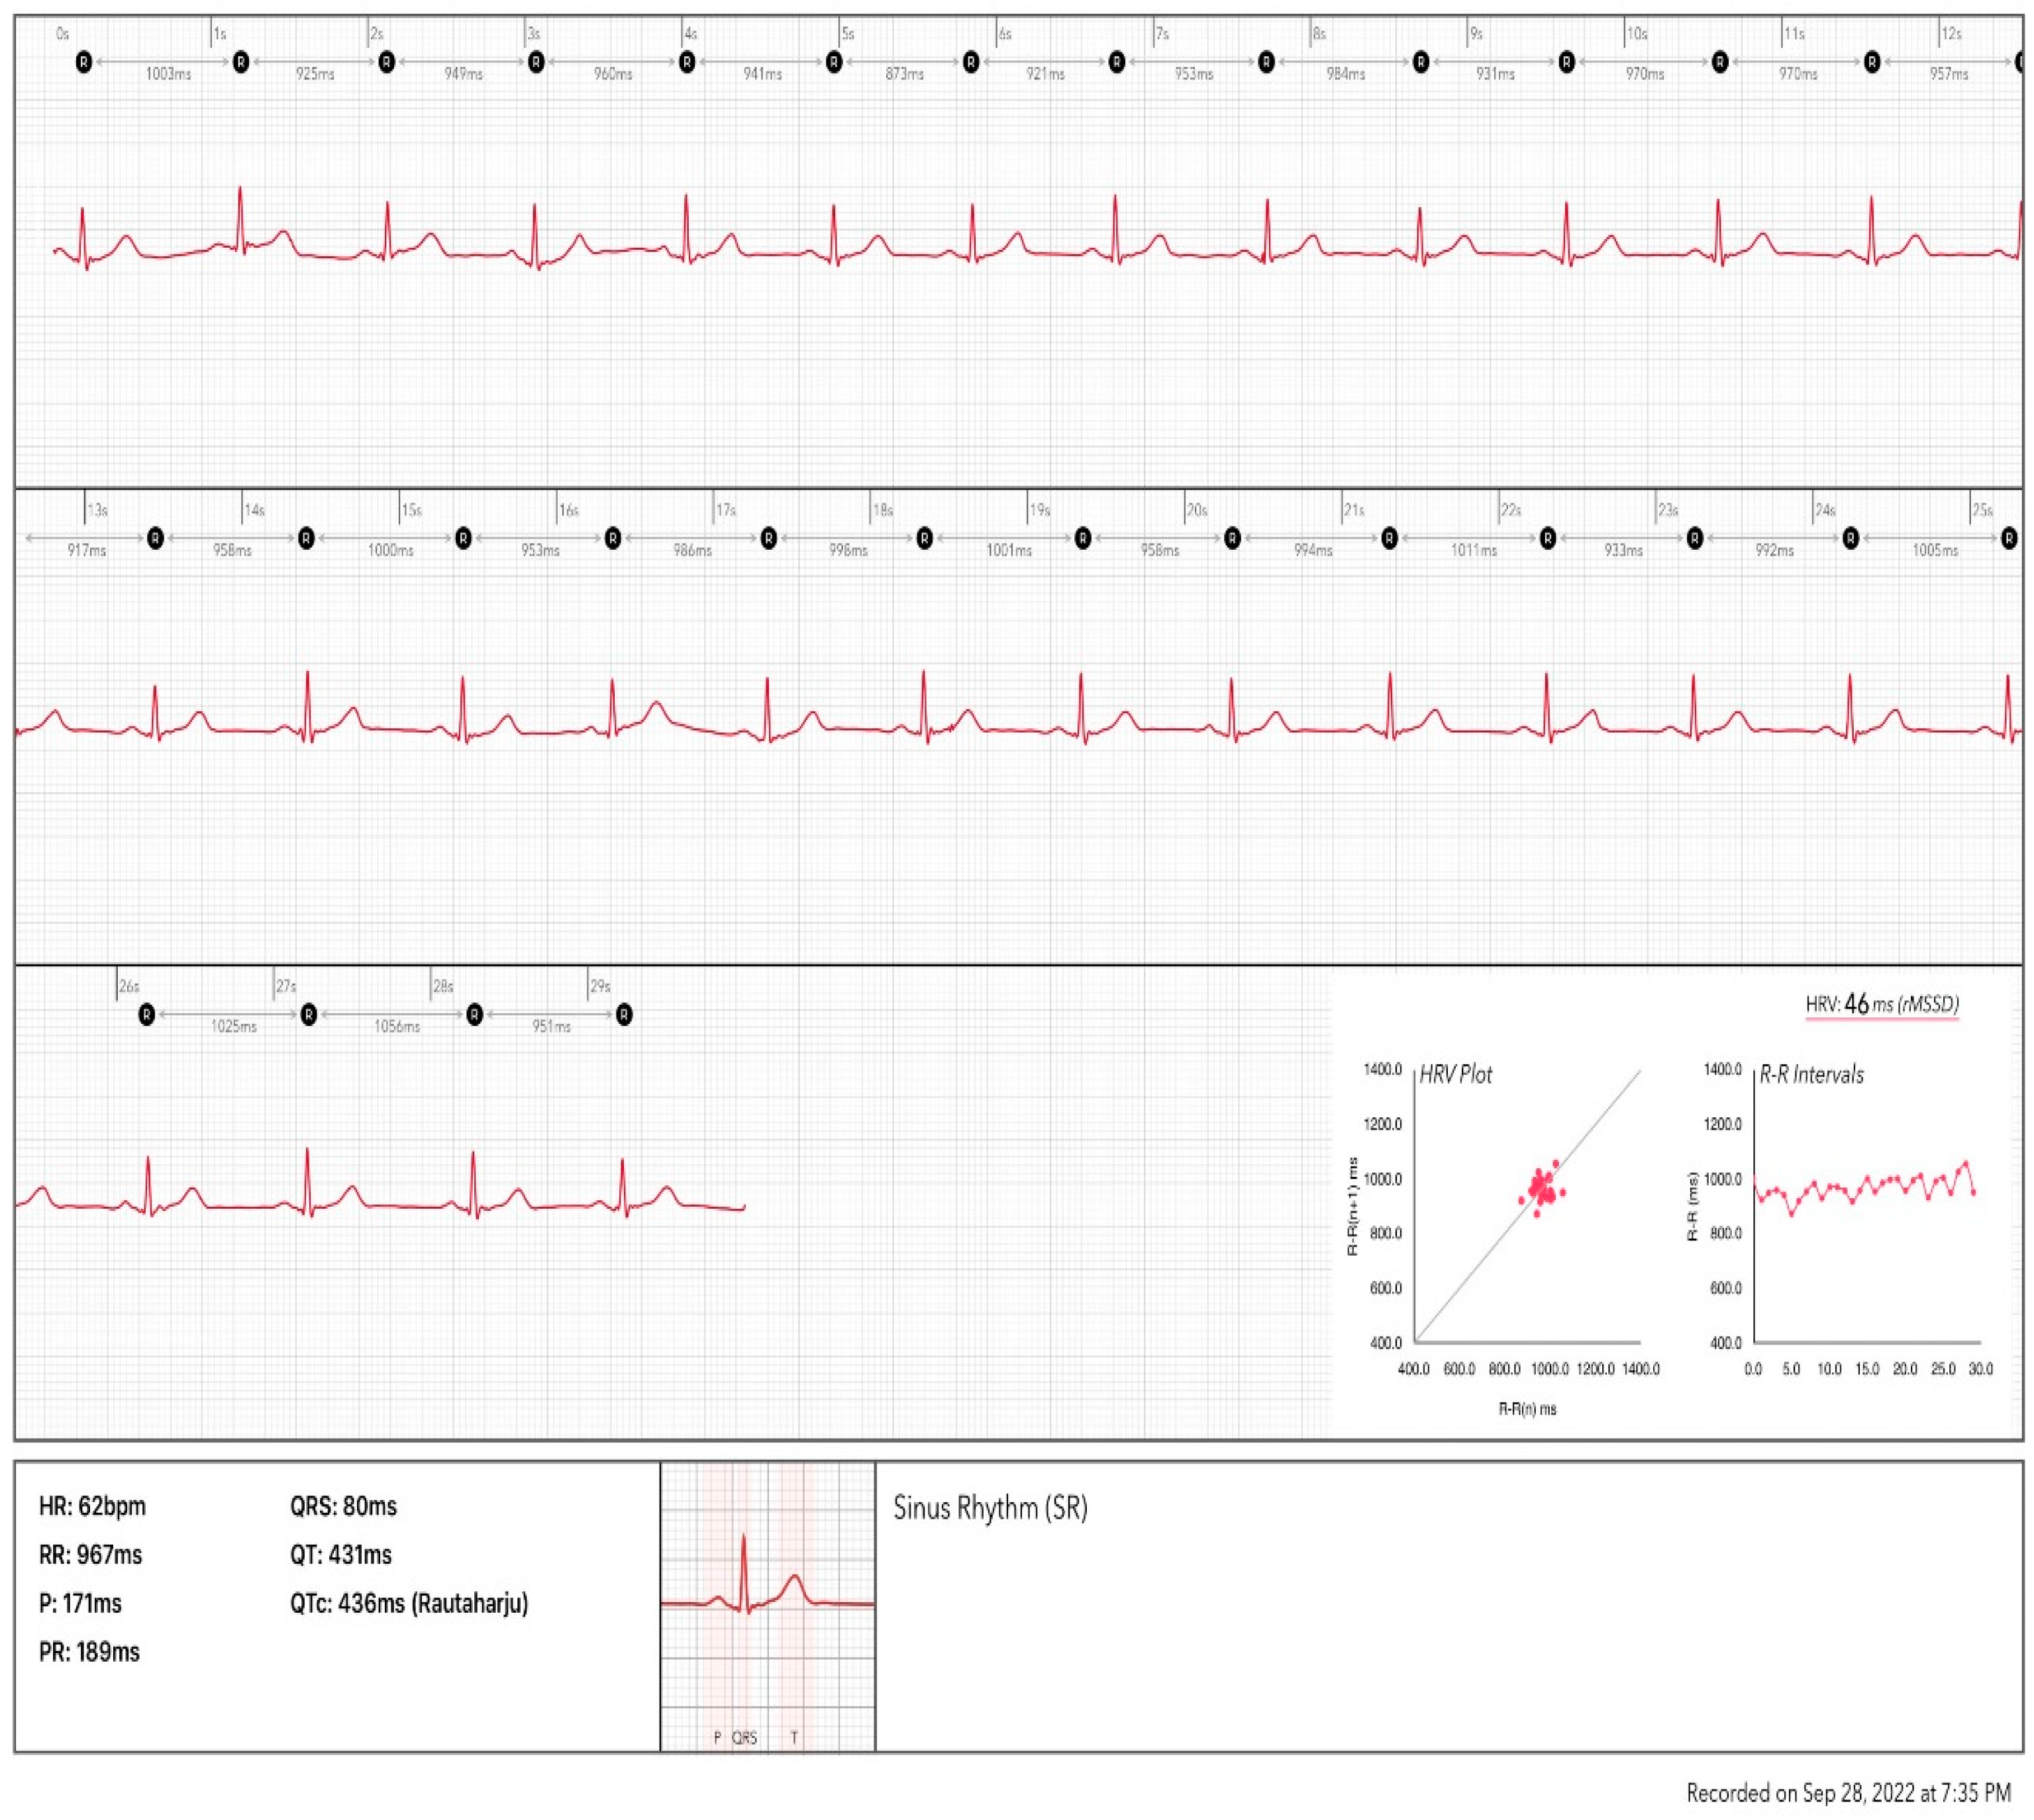
Task: Click the recording date Sep 28, 2022 text
Action: 1848,1793
